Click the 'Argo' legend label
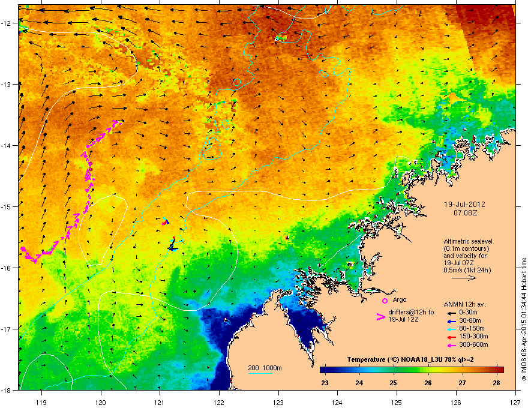The width and height of the screenshot is (528, 408). point(400,299)
